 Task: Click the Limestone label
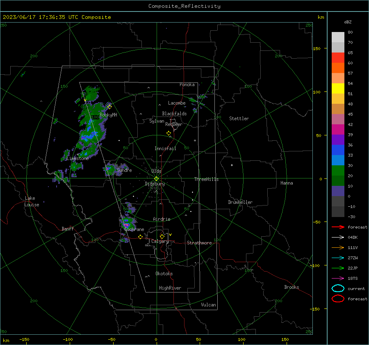77,158
